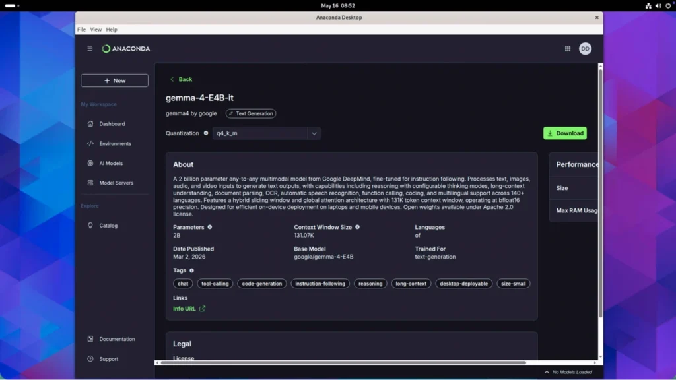This screenshot has width=676, height=380.
Task: Click the size-small tag
Action: [x=513, y=284]
